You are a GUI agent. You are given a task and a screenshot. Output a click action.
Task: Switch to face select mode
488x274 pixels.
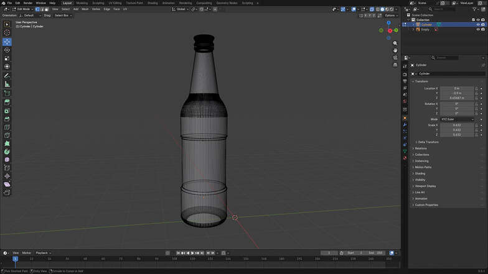(x=47, y=9)
